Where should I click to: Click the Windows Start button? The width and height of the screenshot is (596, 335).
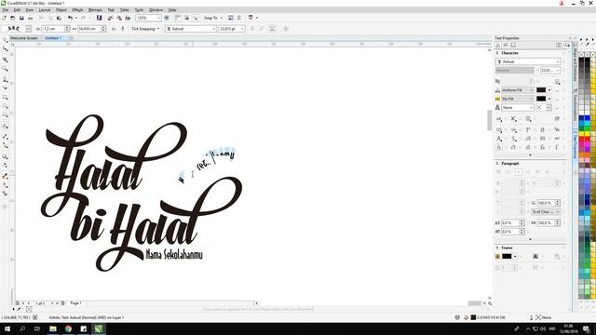[x=7, y=328]
